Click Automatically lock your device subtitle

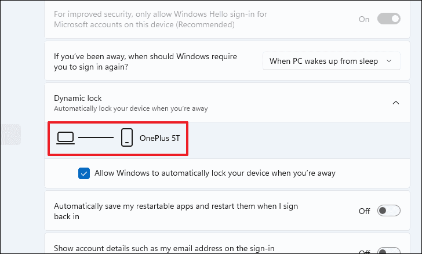(131, 108)
